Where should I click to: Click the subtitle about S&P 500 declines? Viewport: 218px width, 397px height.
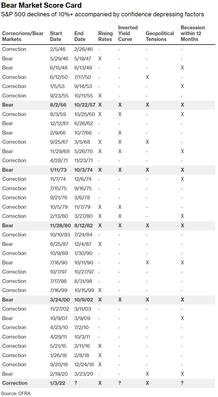point(103,14)
